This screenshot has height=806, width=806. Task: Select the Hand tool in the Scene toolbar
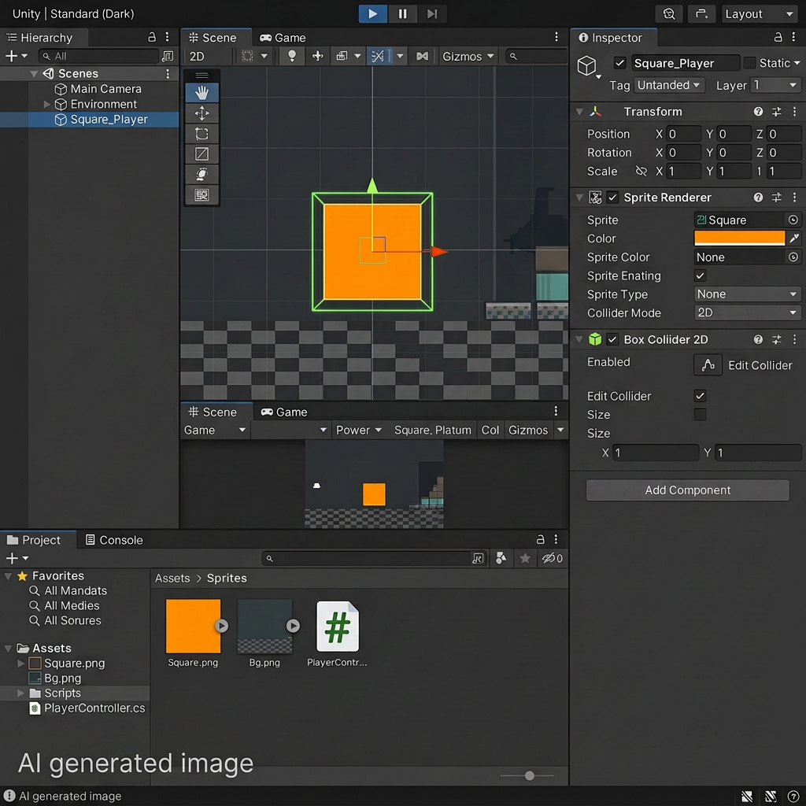(201, 93)
